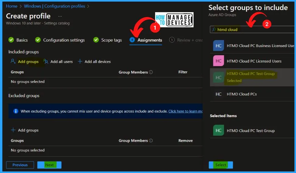Click the users icon beside Add all users
This screenshot has width=296, height=173.
[46, 61]
